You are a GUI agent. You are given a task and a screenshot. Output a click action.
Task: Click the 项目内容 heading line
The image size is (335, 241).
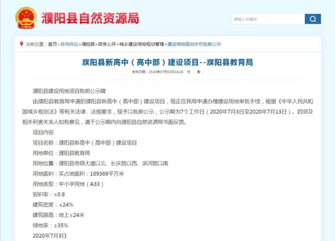tap(43, 132)
